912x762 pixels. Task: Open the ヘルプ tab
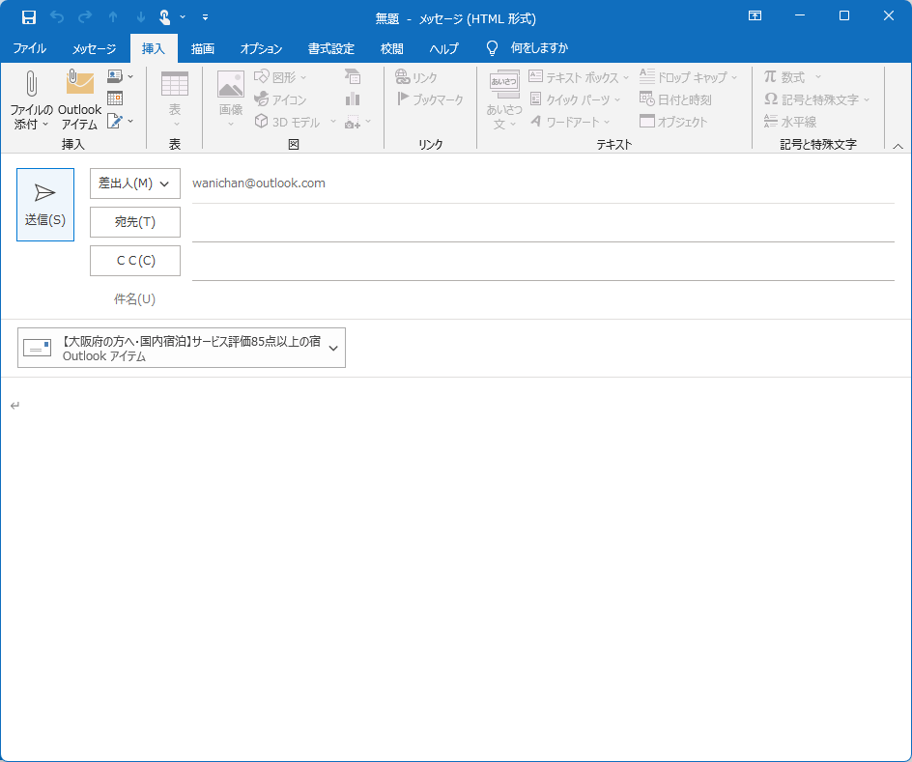click(443, 49)
